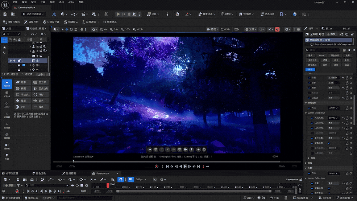Select the translate move gizmo tool
The height and width of the screenshot is (201, 357).
(67, 29)
